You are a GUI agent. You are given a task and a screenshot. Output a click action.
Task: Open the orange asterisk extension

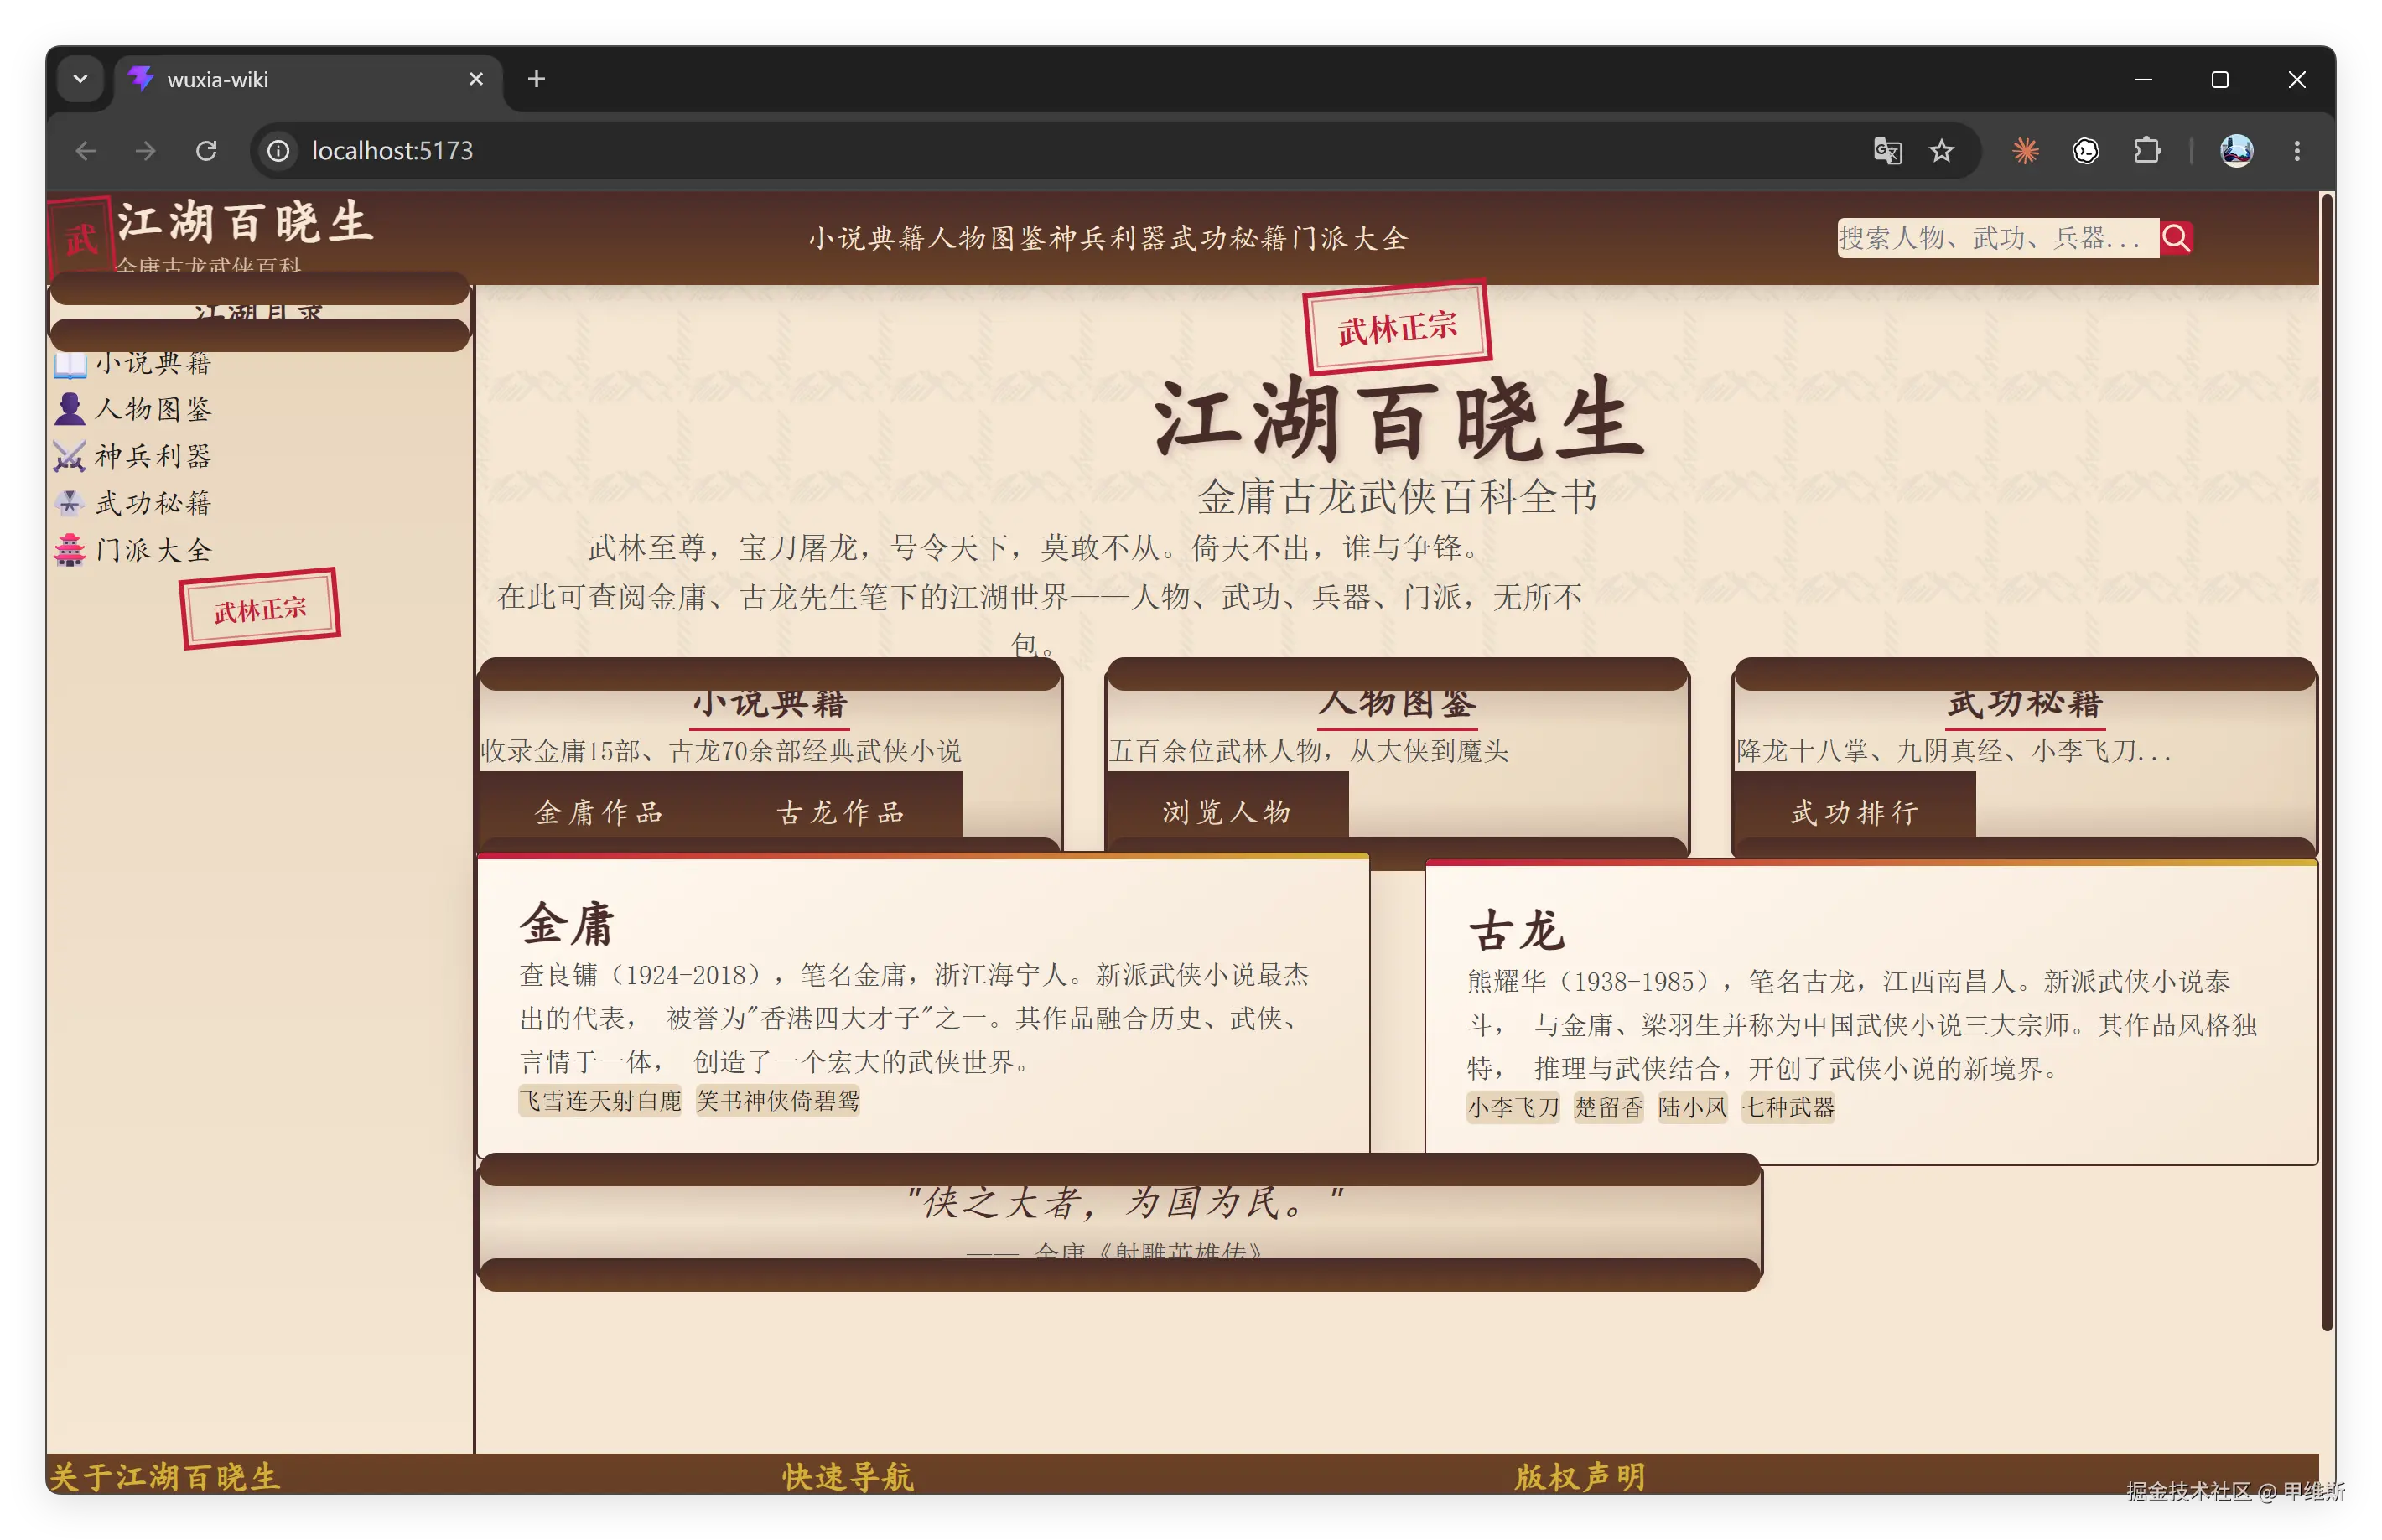coord(2025,151)
